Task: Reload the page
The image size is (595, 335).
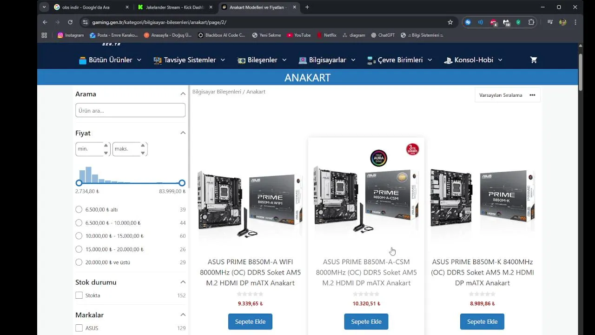Action: coord(70,22)
